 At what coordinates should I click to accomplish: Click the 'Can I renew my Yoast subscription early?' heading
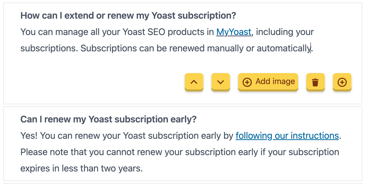tap(108, 119)
